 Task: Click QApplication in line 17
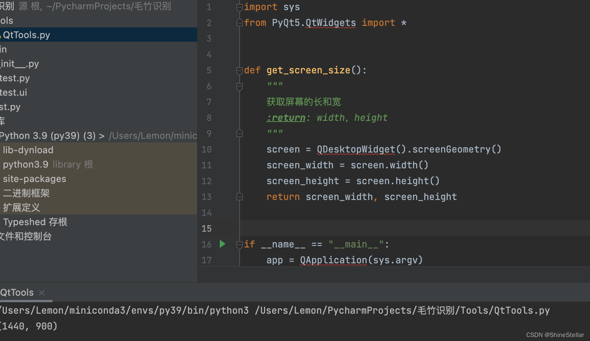click(333, 260)
